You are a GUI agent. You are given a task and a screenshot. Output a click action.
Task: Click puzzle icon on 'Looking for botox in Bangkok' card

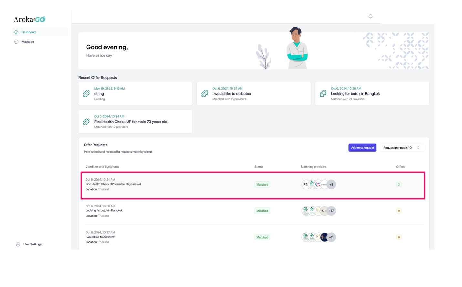coord(323,94)
